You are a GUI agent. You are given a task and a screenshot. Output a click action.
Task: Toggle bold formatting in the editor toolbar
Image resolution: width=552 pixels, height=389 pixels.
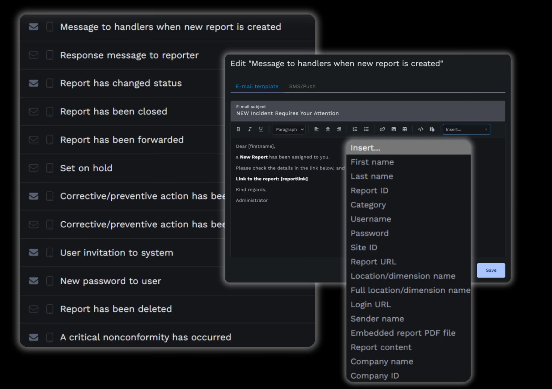pyautogui.click(x=238, y=129)
